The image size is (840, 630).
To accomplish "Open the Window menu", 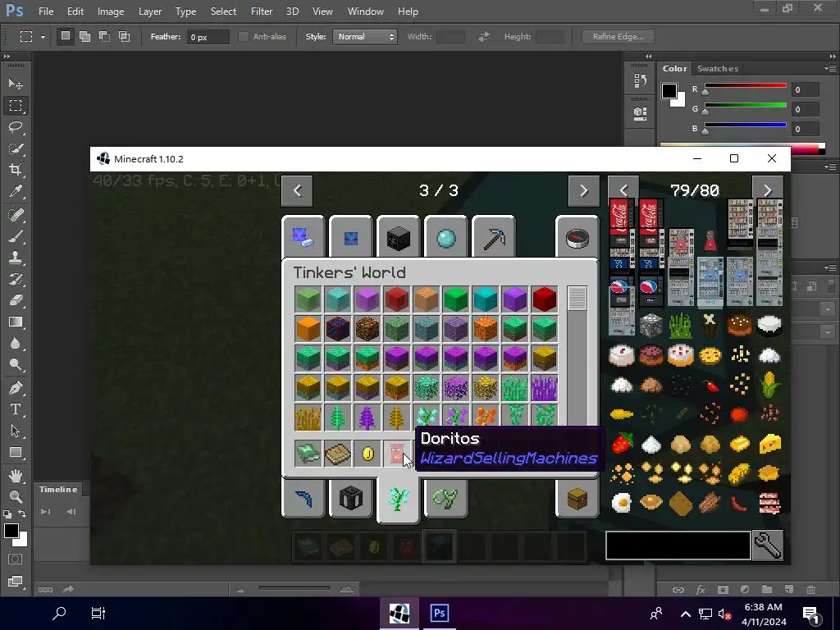I will pos(365,11).
